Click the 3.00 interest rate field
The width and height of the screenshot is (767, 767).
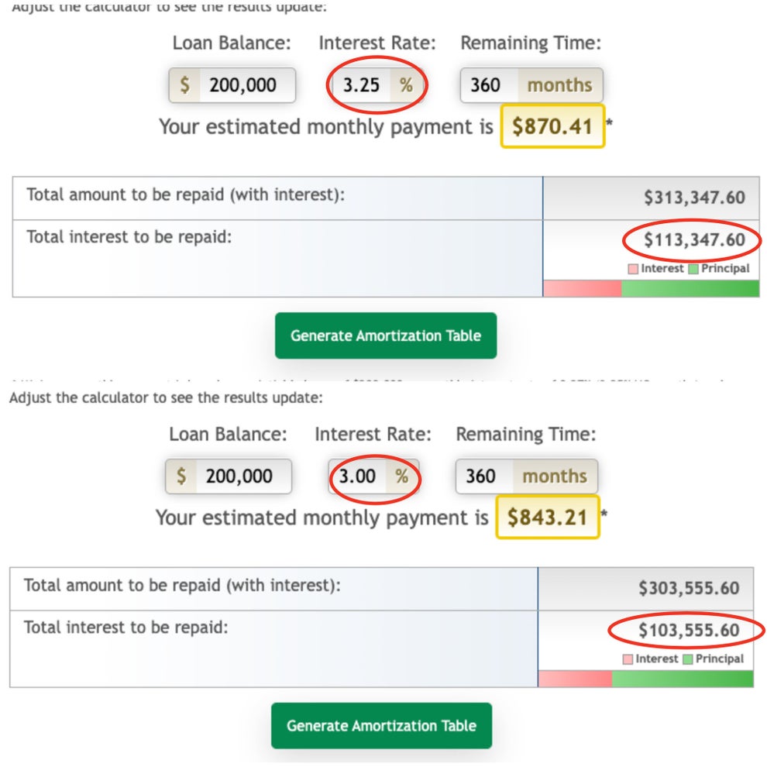click(357, 476)
